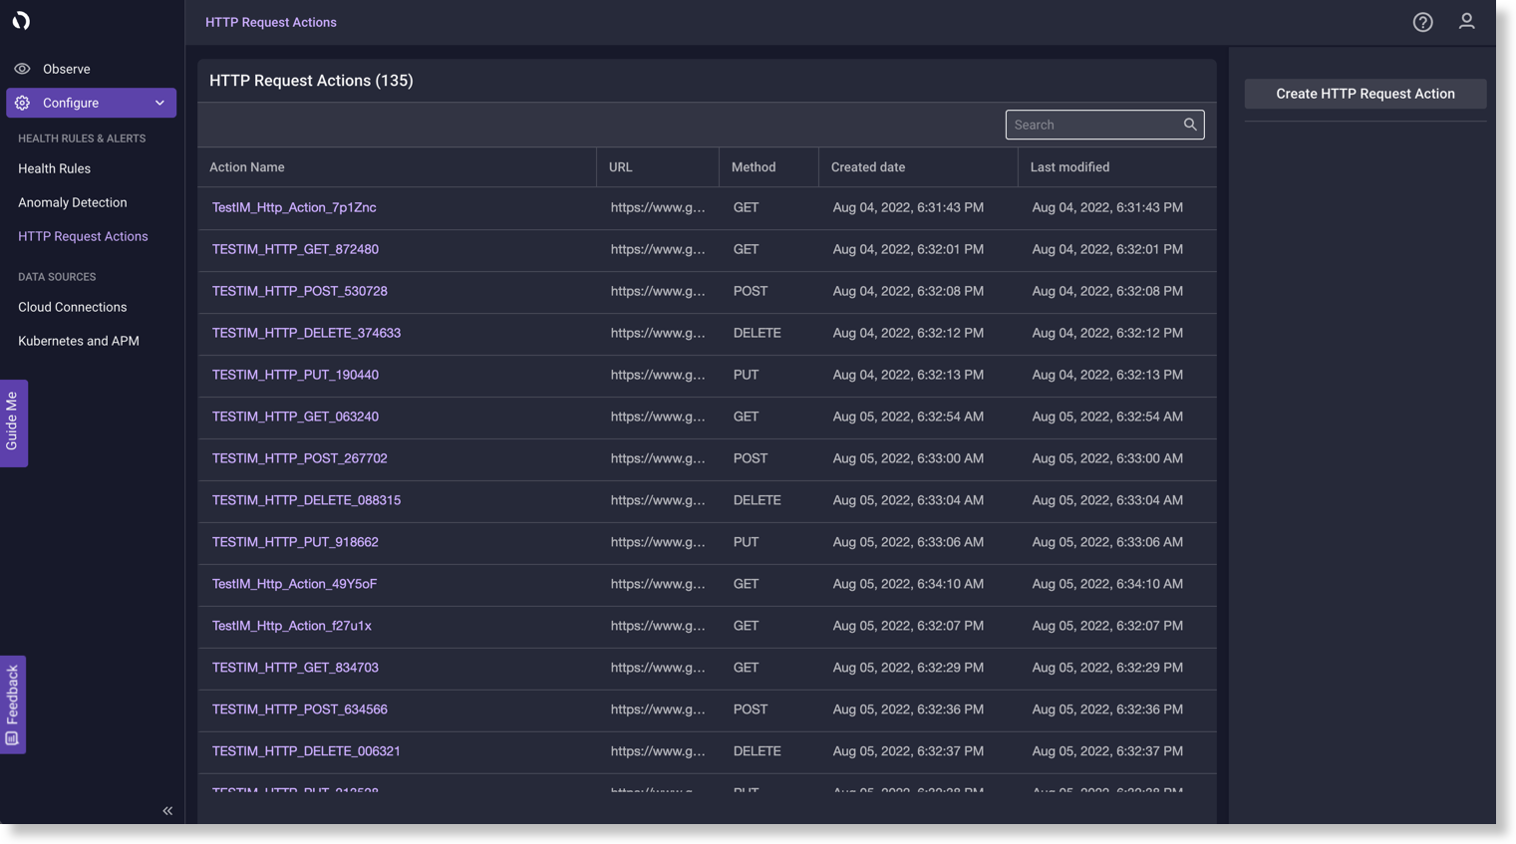
Task: Click Create HTTP Request Action button
Action: 1365,94
